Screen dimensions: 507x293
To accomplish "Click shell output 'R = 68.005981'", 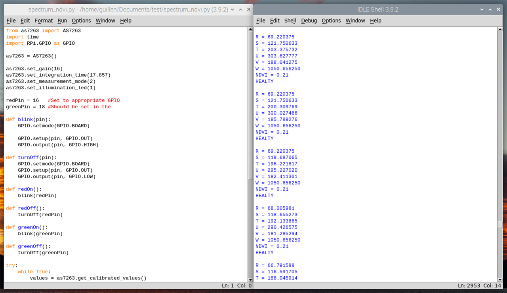I will pyautogui.click(x=275, y=208).
